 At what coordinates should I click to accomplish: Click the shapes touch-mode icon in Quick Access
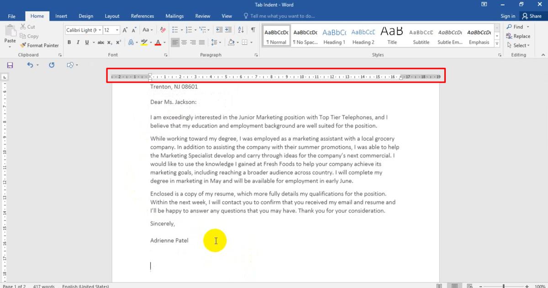click(x=70, y=65)
